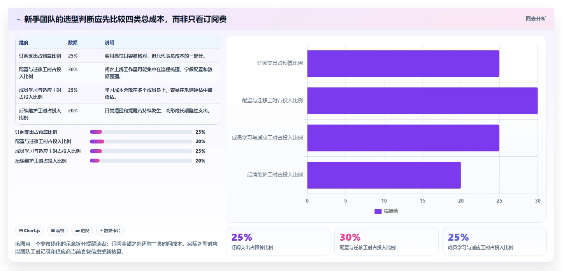Click the 说明 column header
This screenshot has height=271, width=562.
pyautogui.click(x=109, y=43)
